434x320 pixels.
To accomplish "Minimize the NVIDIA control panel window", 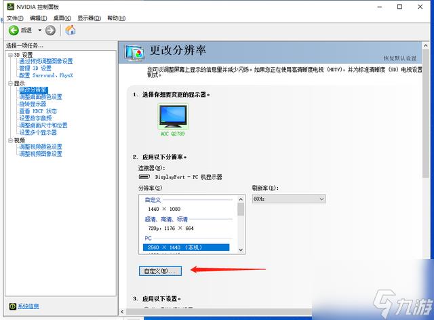I will click(380, 7).
